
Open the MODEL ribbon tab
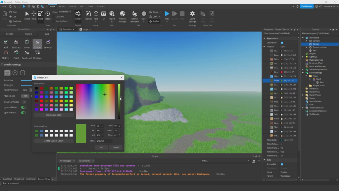click(62, 7)
